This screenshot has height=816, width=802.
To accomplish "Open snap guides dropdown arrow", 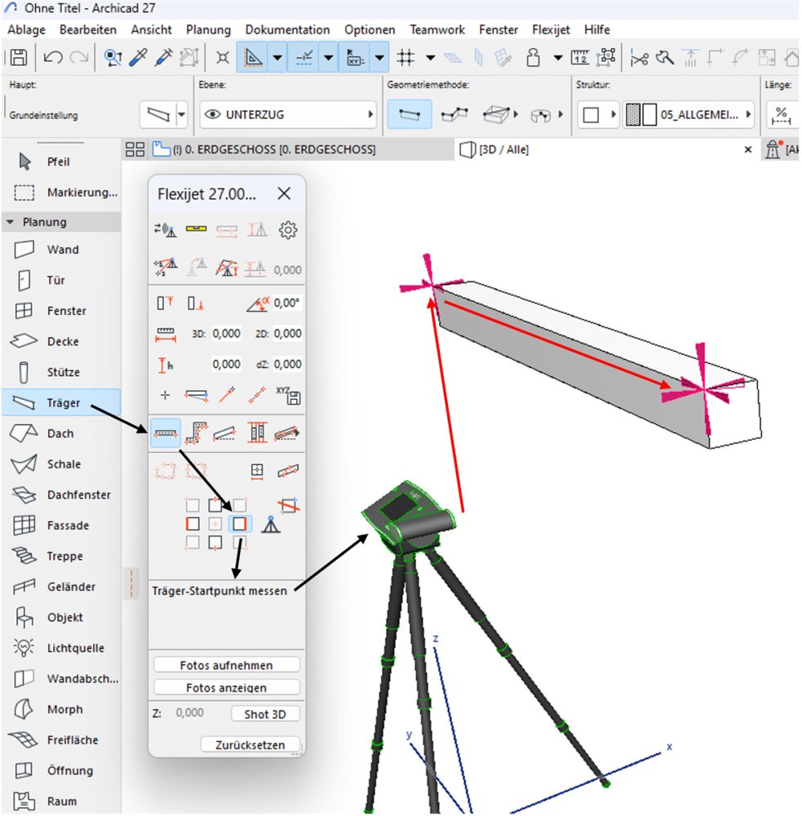I will click(x=329, y=57).
